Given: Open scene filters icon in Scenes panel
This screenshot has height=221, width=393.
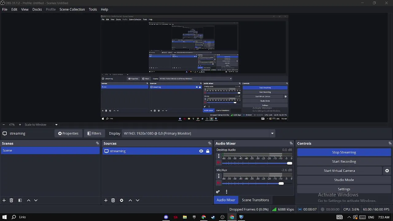Looking at the screenshot, I should tap(20, 200).
